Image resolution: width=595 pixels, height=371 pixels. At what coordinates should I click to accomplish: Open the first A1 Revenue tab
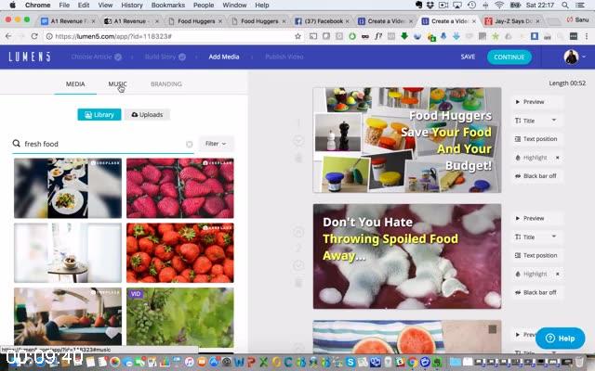click(x=68, y=21)
